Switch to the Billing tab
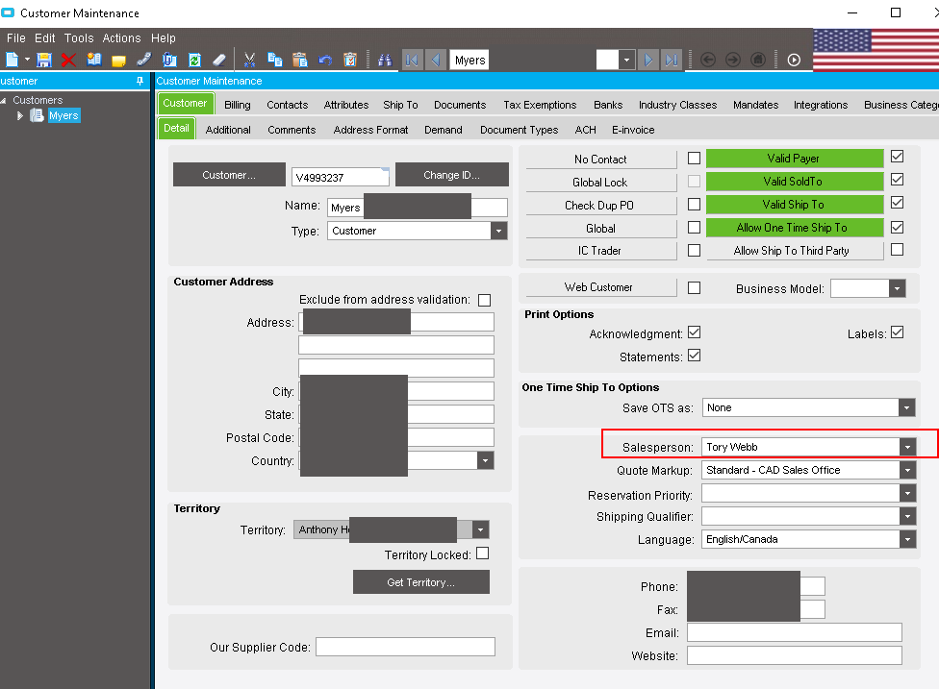Screen dimensions: 939x689 point(237,105)
